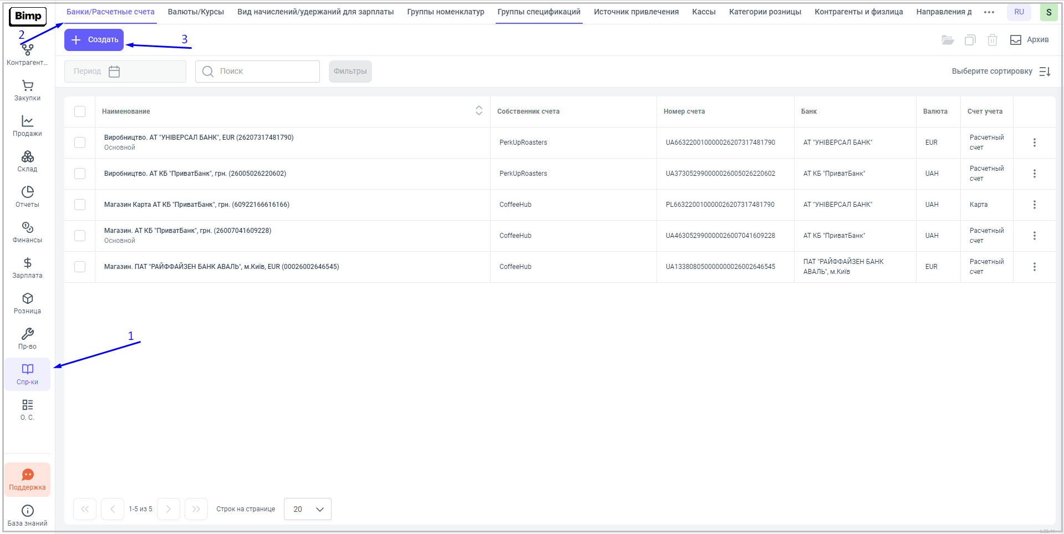The width and height of the screenshot is (1064, 534).
Task: Toggle the select-all checkbox in table header
Action: 80,111
